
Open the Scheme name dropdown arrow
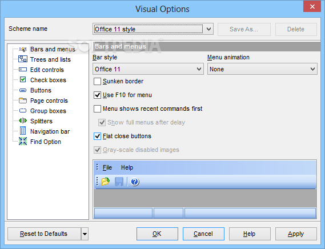tap(208, 29)
